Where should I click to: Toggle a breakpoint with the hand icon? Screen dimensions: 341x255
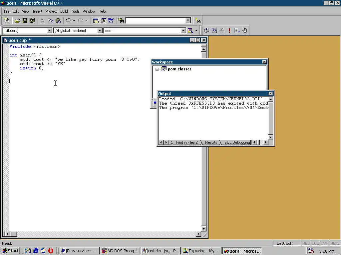245,31
